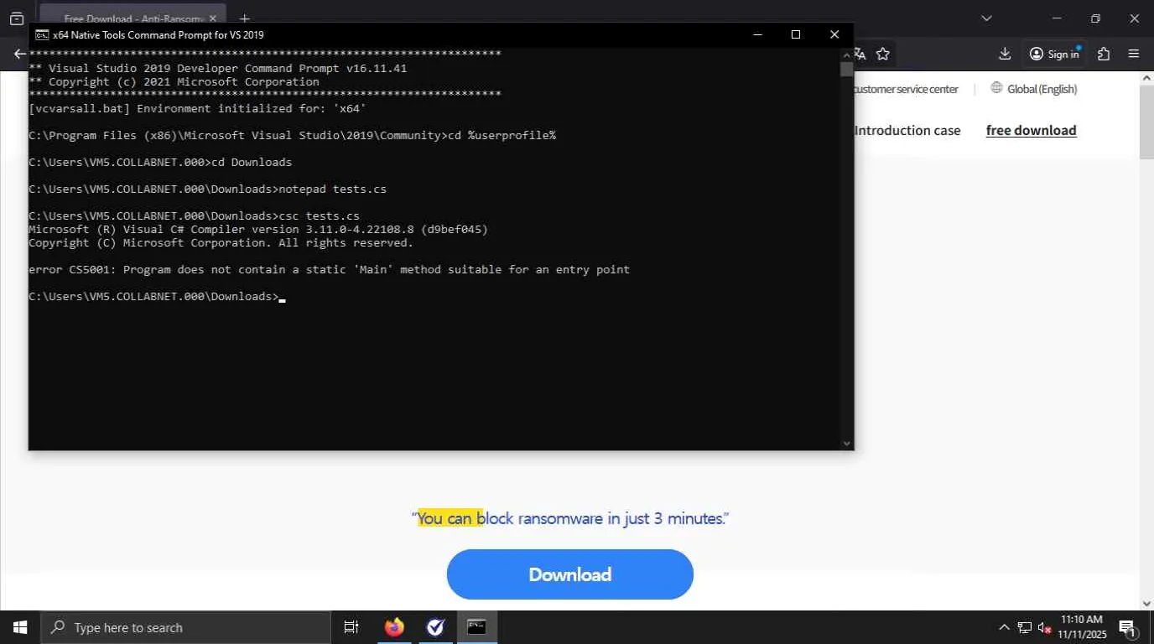1154x644 pixels.
Task: Open the Command Prompt window system menu icon
Action: (x=41, y=34)
